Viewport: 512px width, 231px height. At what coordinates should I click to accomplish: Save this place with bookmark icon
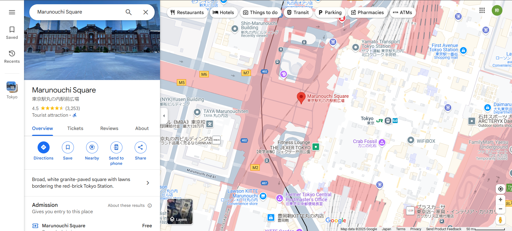(x=68, y=147)
